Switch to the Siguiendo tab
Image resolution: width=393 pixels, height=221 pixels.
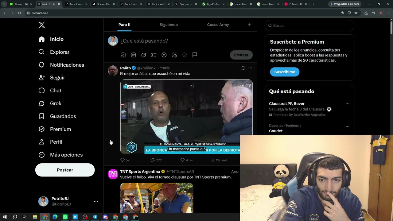169,25
